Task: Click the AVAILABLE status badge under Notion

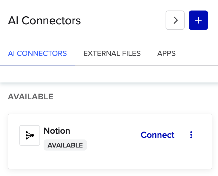Action: click(65, 145)
